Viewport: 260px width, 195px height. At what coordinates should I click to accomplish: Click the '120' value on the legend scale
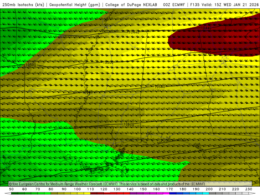(x=104, y=189)
